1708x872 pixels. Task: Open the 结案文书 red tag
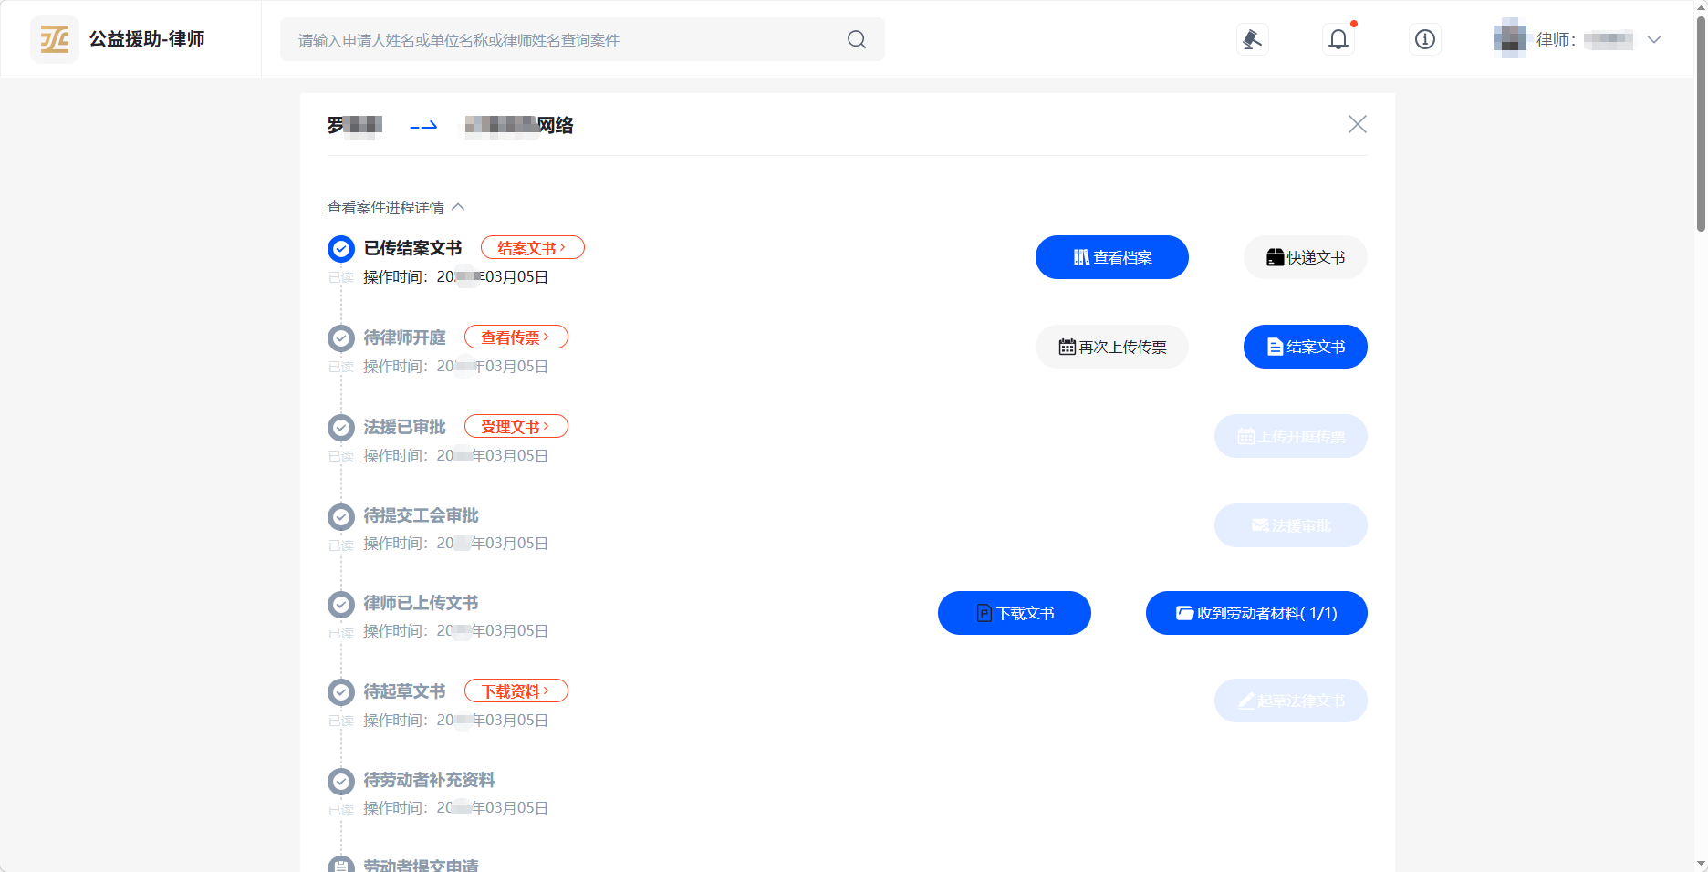coord(532,248)
